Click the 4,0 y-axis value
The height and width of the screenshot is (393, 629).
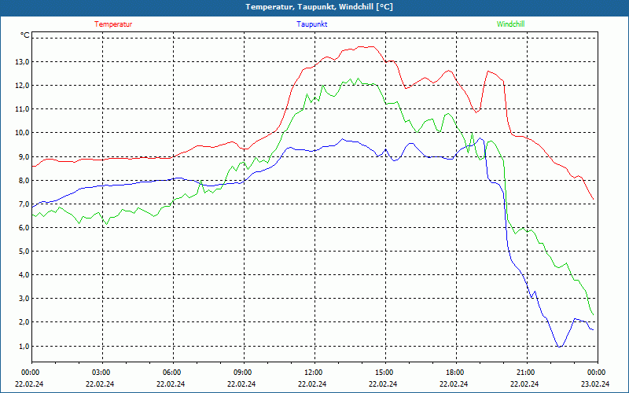point(24,275)
